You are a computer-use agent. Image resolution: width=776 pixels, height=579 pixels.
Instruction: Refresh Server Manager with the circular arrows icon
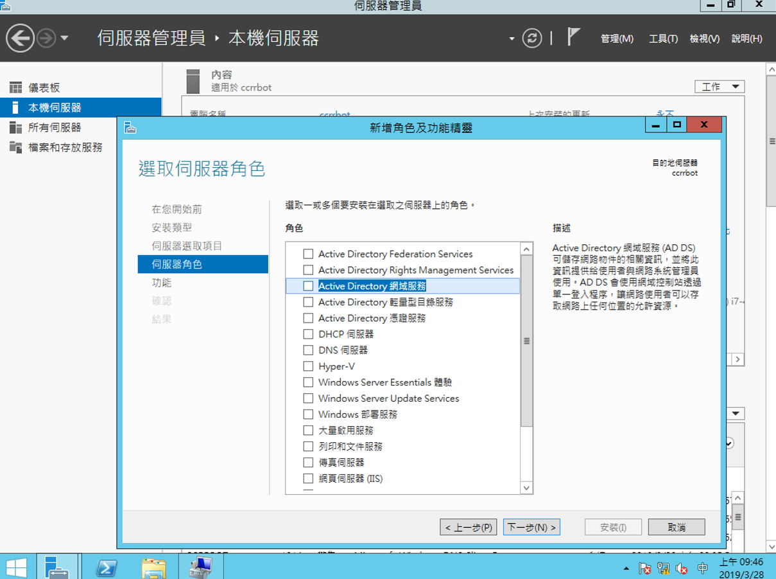(531, 39)
